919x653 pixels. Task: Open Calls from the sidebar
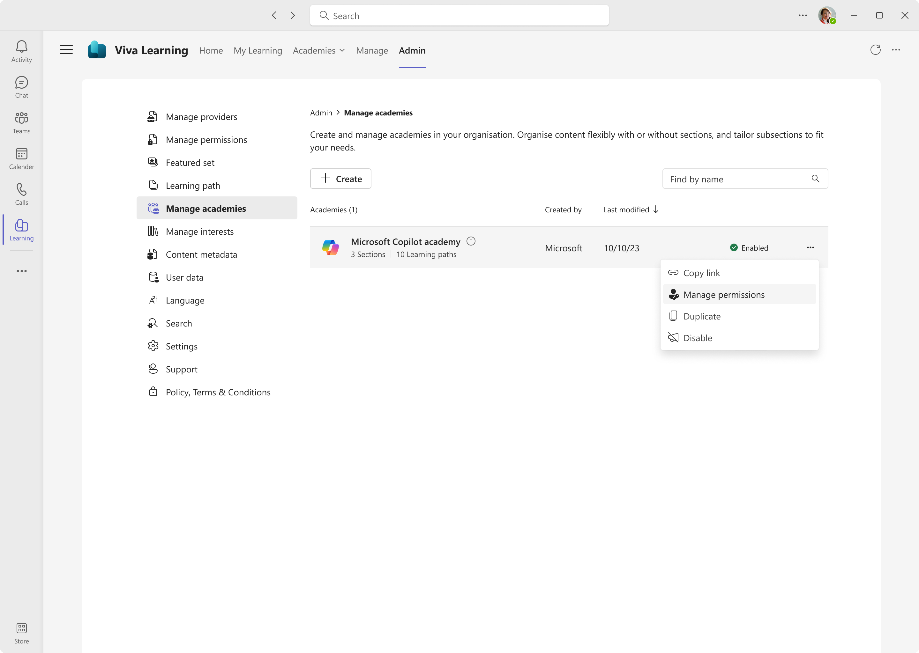21,193
